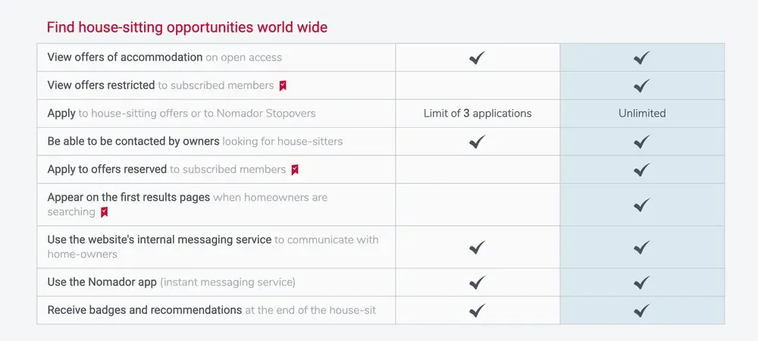Click the blue-column checkmark for 'View offers of accommodation'
758x341 pixels.
point(642,58)
